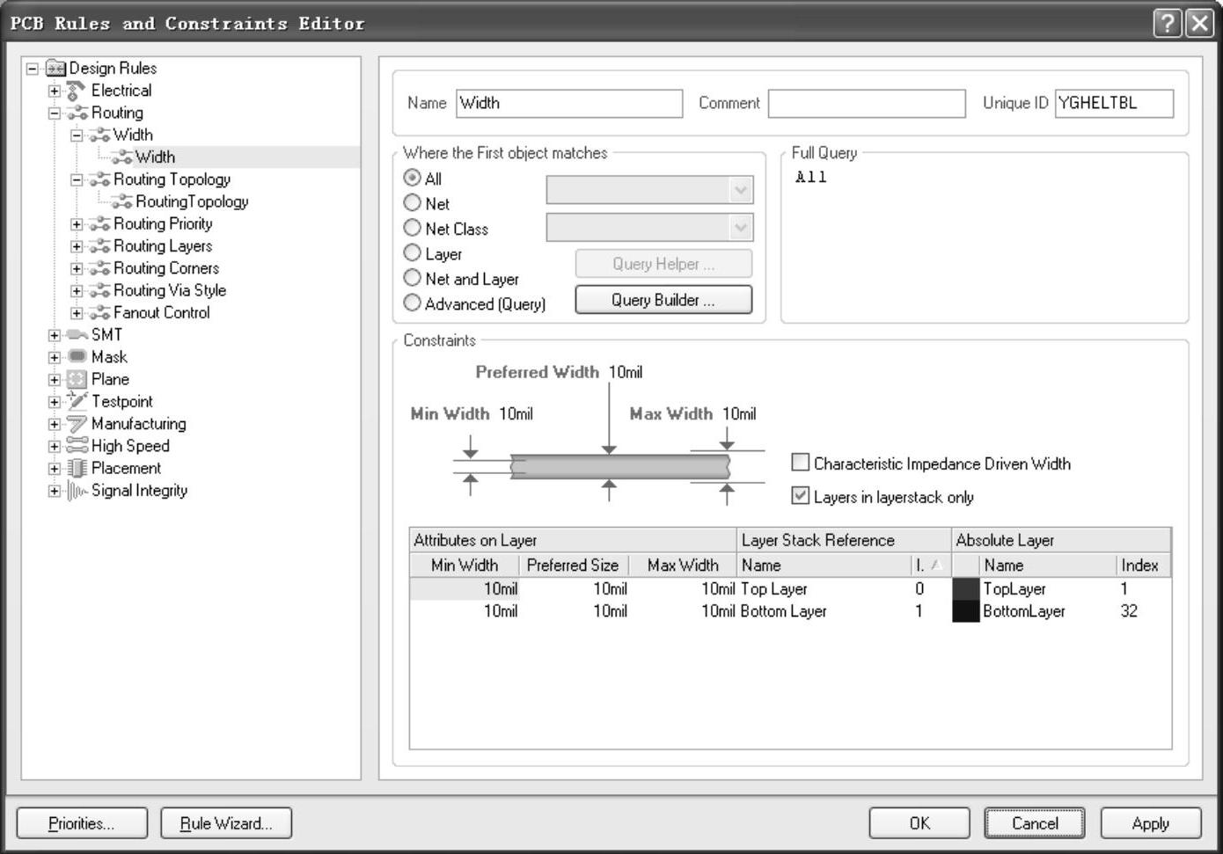
Task: Expand the SMT rules node
Action: [55, 334]
